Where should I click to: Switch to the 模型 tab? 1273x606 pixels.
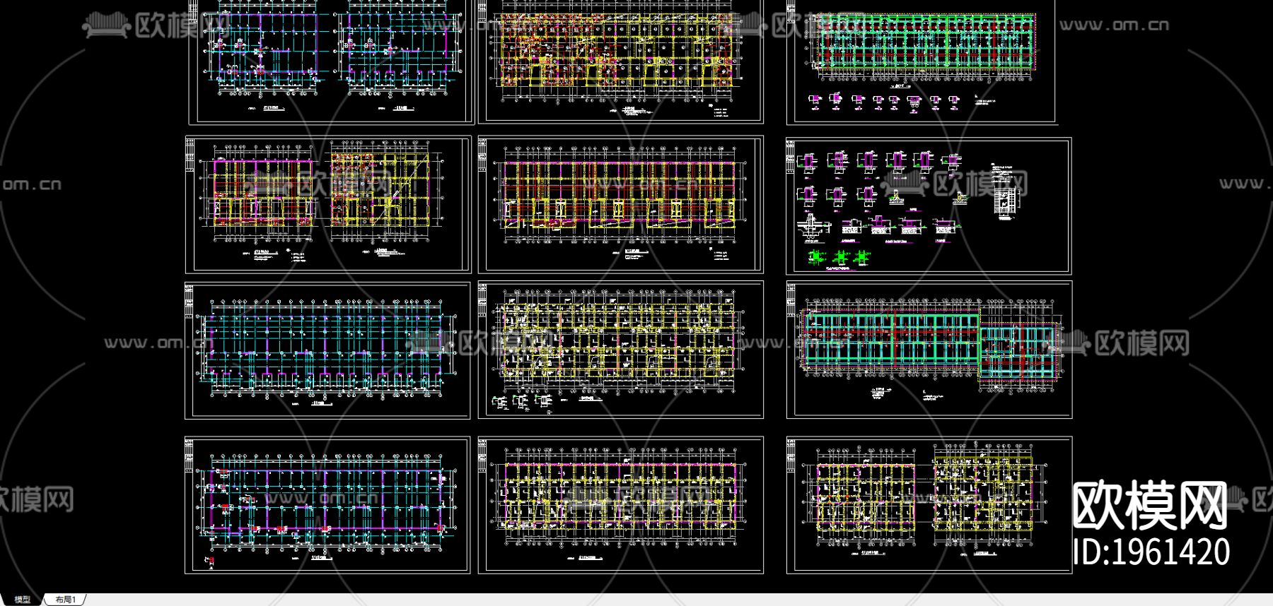coord(22,600)
